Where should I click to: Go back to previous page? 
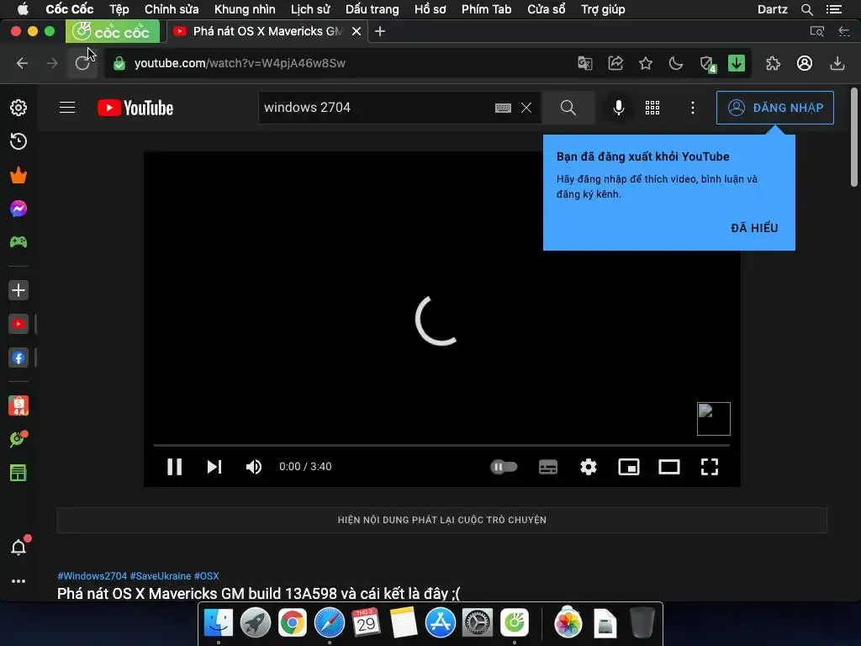(22, 63)
